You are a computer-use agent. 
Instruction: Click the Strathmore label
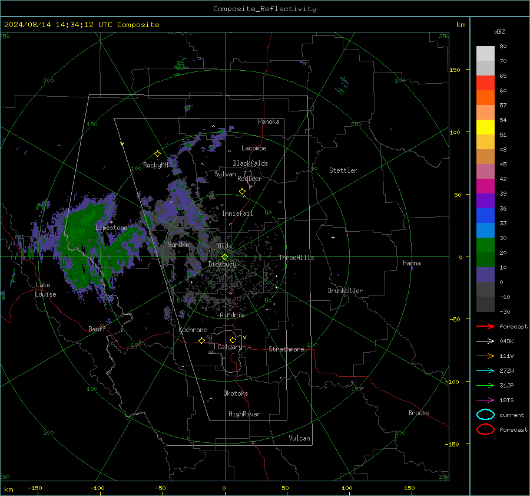point(287,349)
